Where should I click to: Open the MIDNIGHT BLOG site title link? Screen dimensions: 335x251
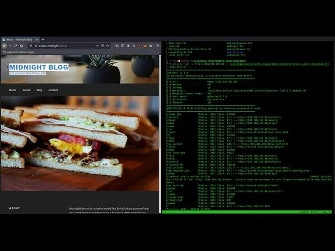click(x=39, y=67)
